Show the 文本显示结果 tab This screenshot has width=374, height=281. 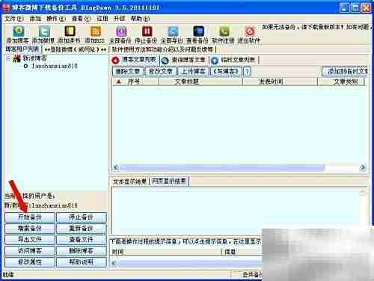(x=129, y=181)
